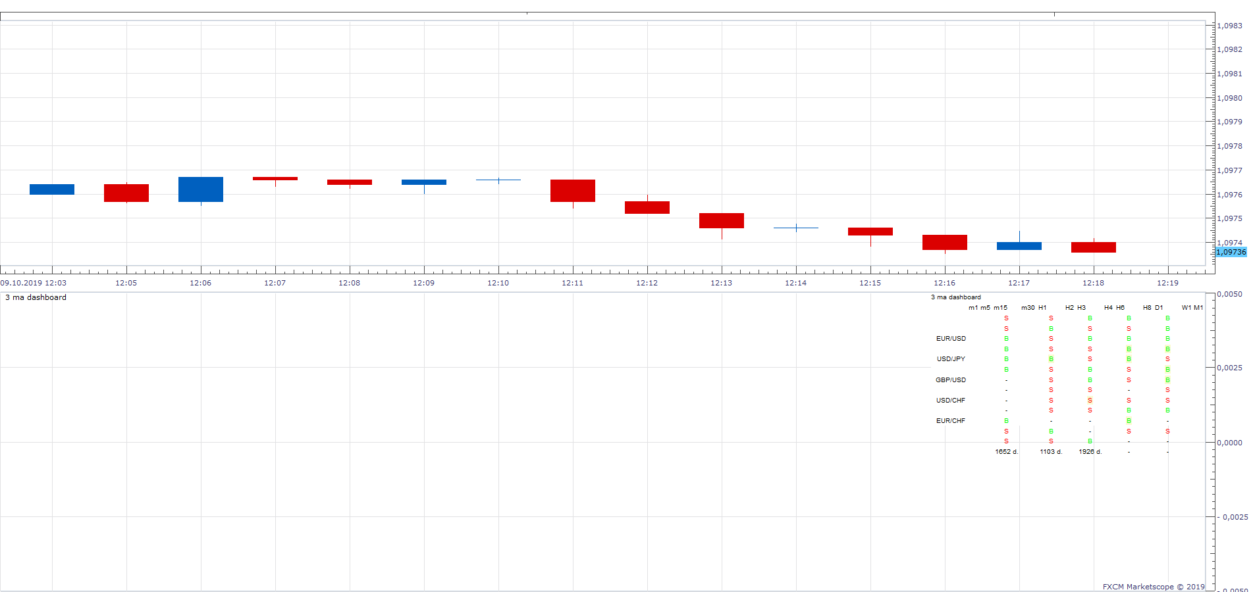Click the 'H4 H6' timeframe header
Viewport: 1253px width, 592px height.
pos(1114,308)
